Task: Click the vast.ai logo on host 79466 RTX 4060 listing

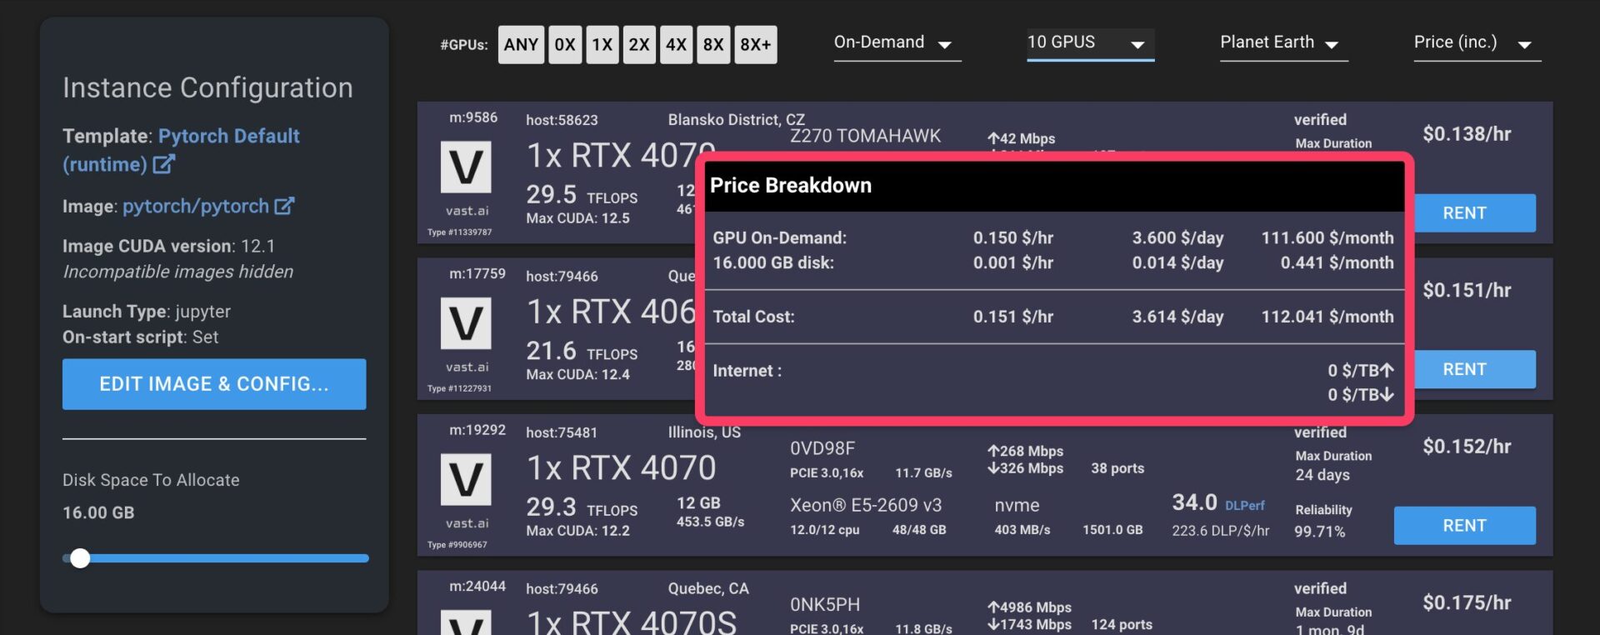Action: [465, 323]
